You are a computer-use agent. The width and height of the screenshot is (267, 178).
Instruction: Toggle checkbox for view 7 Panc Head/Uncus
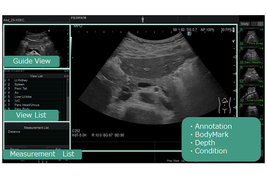click(6, 105)
